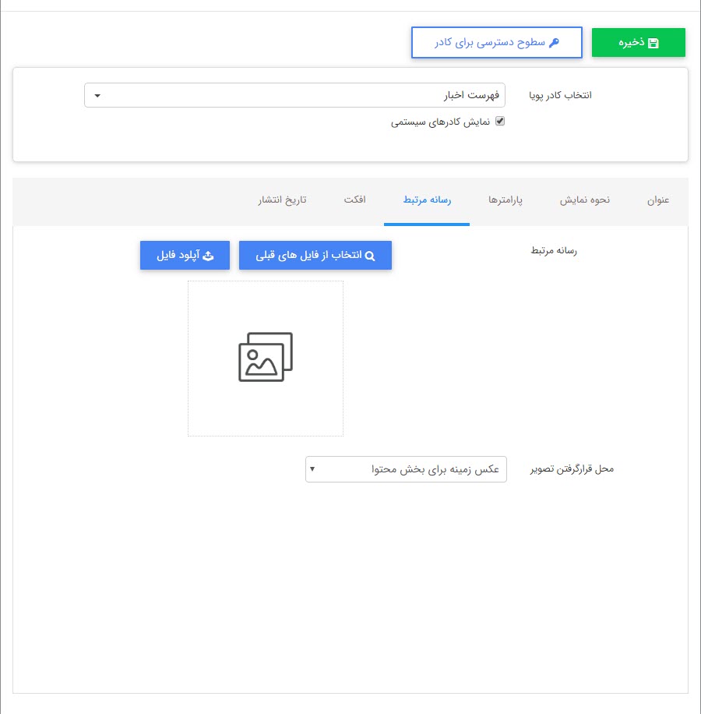The image size is (701, 714).
Task: Open the فهرست اخبار dropdown
Action: click(294, 94)
